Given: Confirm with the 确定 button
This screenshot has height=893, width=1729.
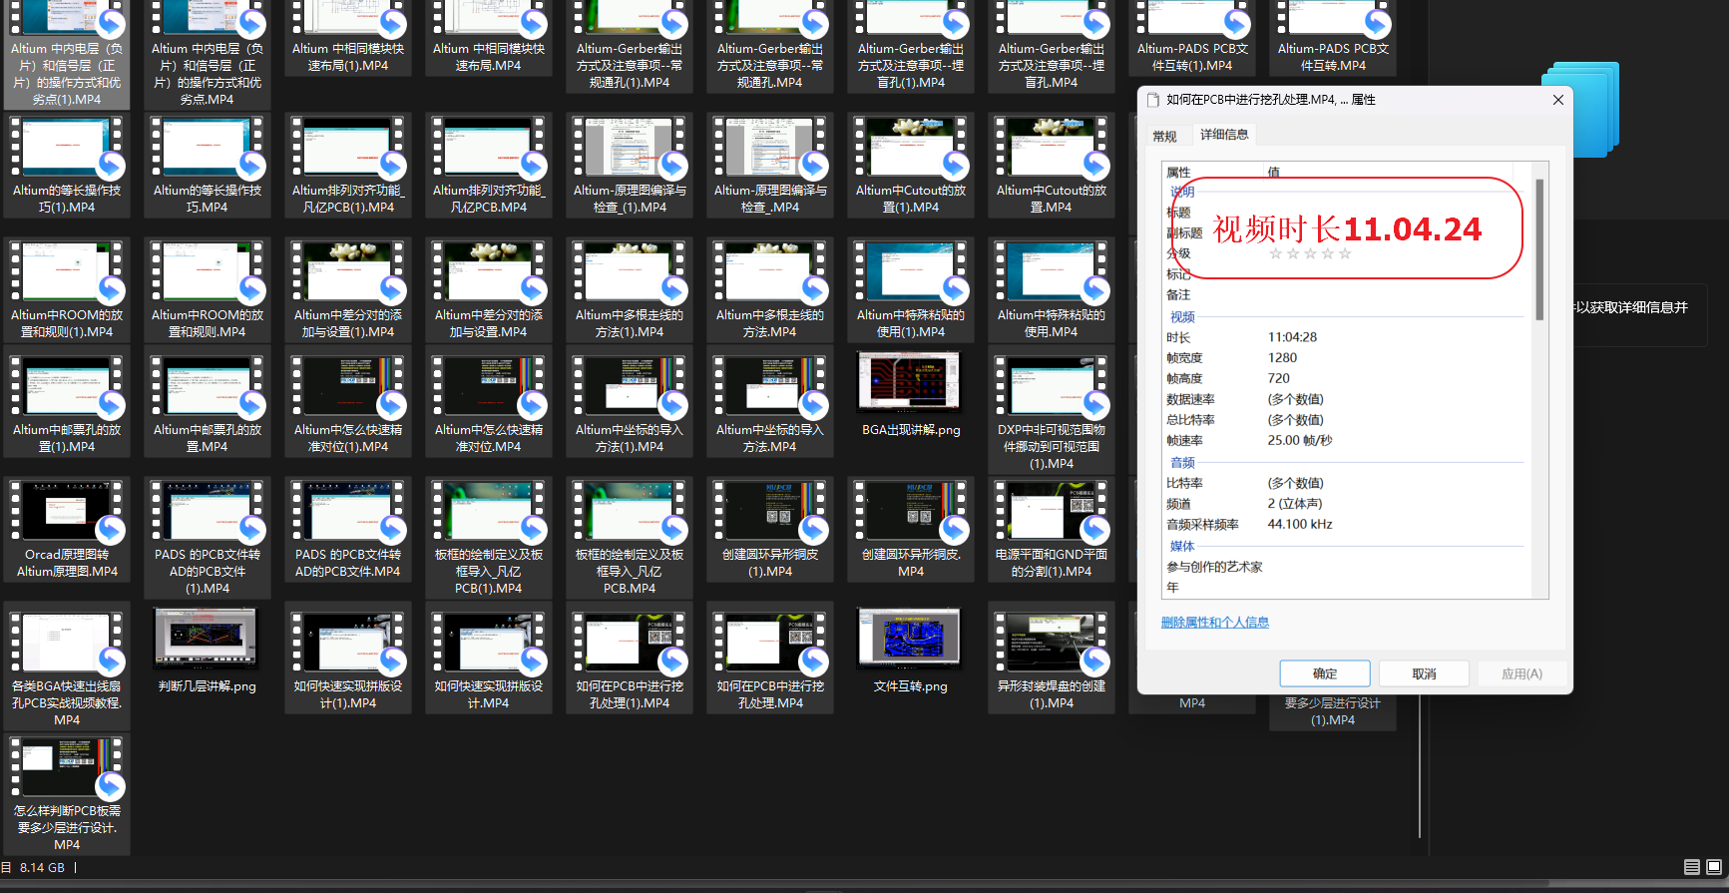Looking at the screenshot, I should 1325,673.
